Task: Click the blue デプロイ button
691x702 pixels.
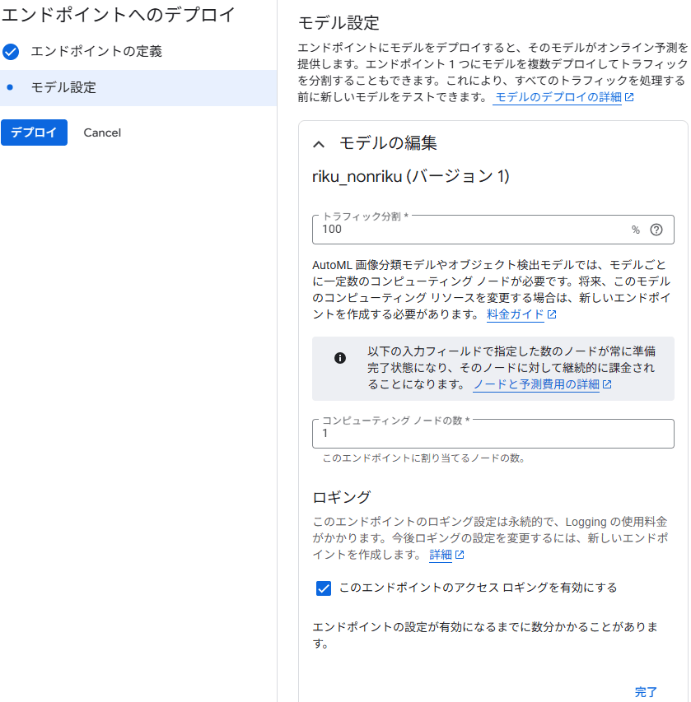Action: click(34, 132)
